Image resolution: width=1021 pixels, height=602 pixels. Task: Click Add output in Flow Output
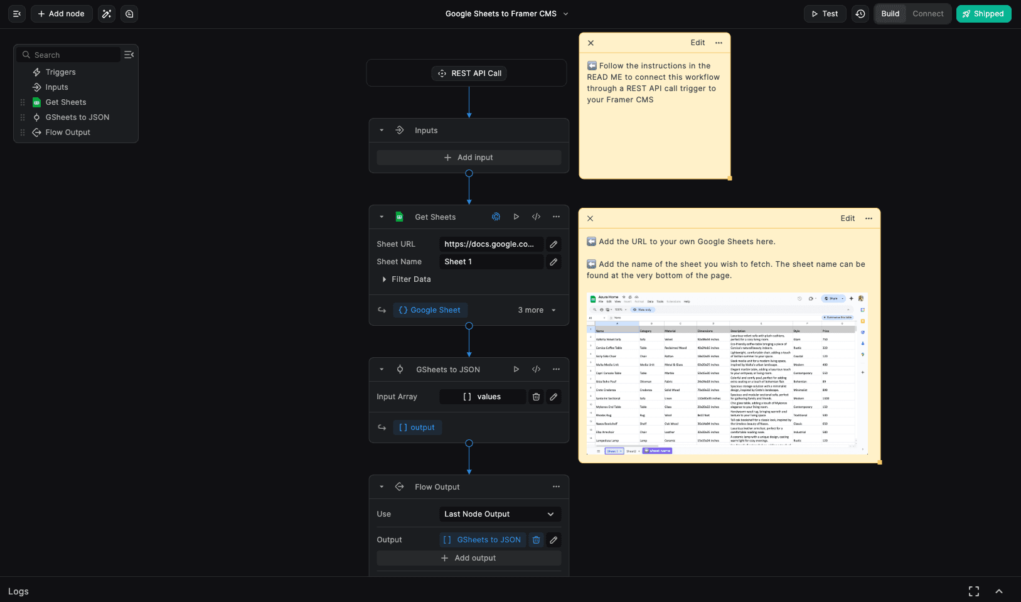tap(469, 558)
